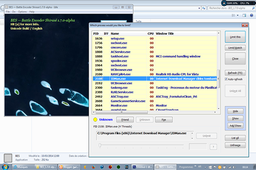The width and height of the screenshot is (256, 170).
Task: Open the Help menu in BES
Action: tap(32, 12)
